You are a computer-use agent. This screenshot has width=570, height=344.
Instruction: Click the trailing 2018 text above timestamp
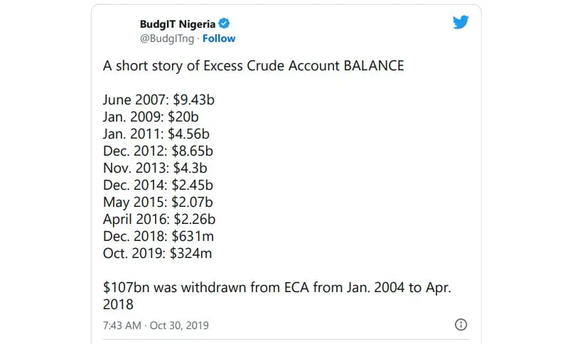[118, 305]
